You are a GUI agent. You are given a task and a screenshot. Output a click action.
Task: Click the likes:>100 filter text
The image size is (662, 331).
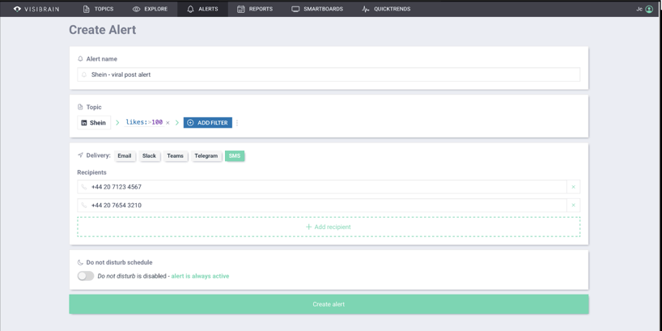[144, 122]
